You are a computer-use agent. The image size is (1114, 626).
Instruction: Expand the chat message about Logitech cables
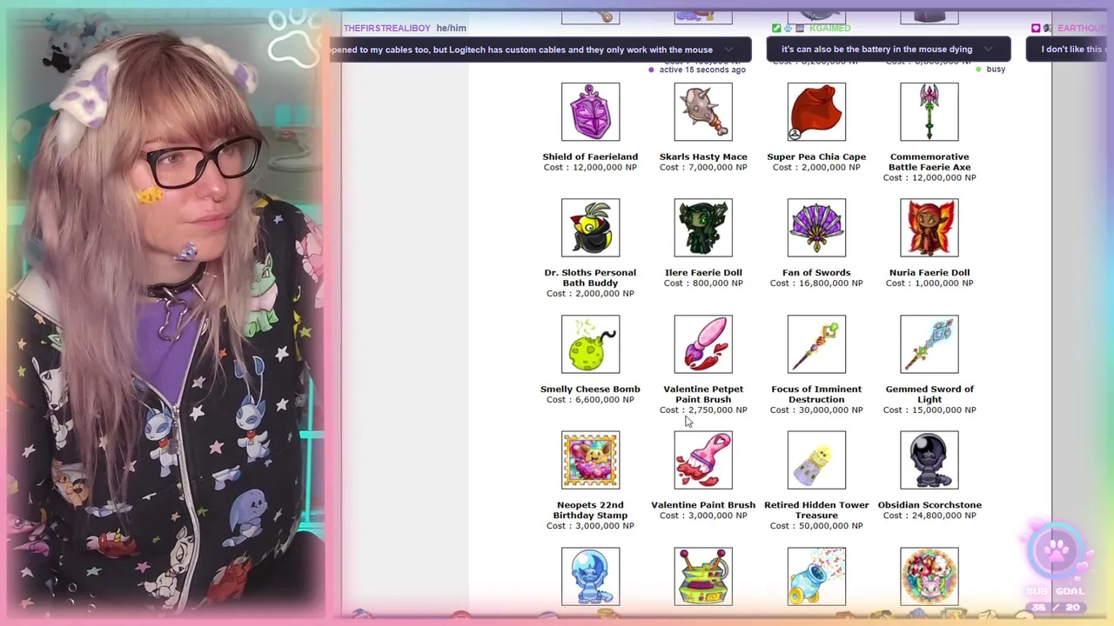pos(728,50)
